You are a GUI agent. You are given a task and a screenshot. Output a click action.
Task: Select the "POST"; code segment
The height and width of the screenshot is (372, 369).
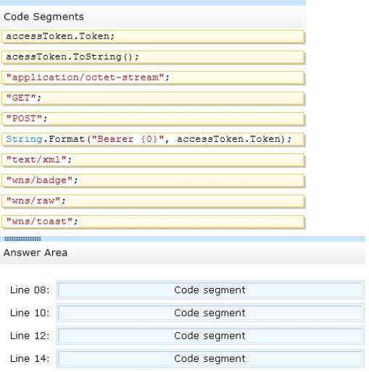click(x=153, y=119)
